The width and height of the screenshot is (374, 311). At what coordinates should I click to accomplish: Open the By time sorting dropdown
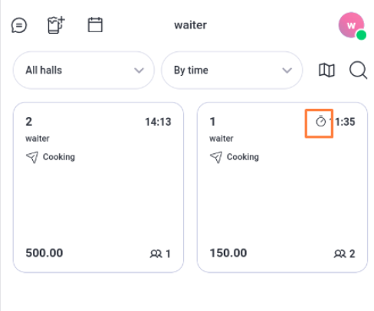tap(231, 70)
